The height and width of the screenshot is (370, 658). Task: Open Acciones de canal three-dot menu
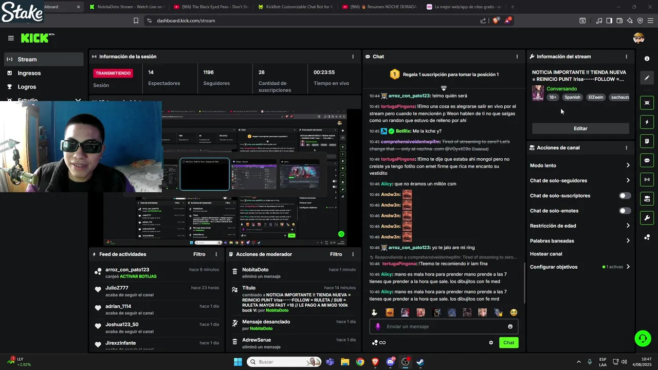[626, 147]
